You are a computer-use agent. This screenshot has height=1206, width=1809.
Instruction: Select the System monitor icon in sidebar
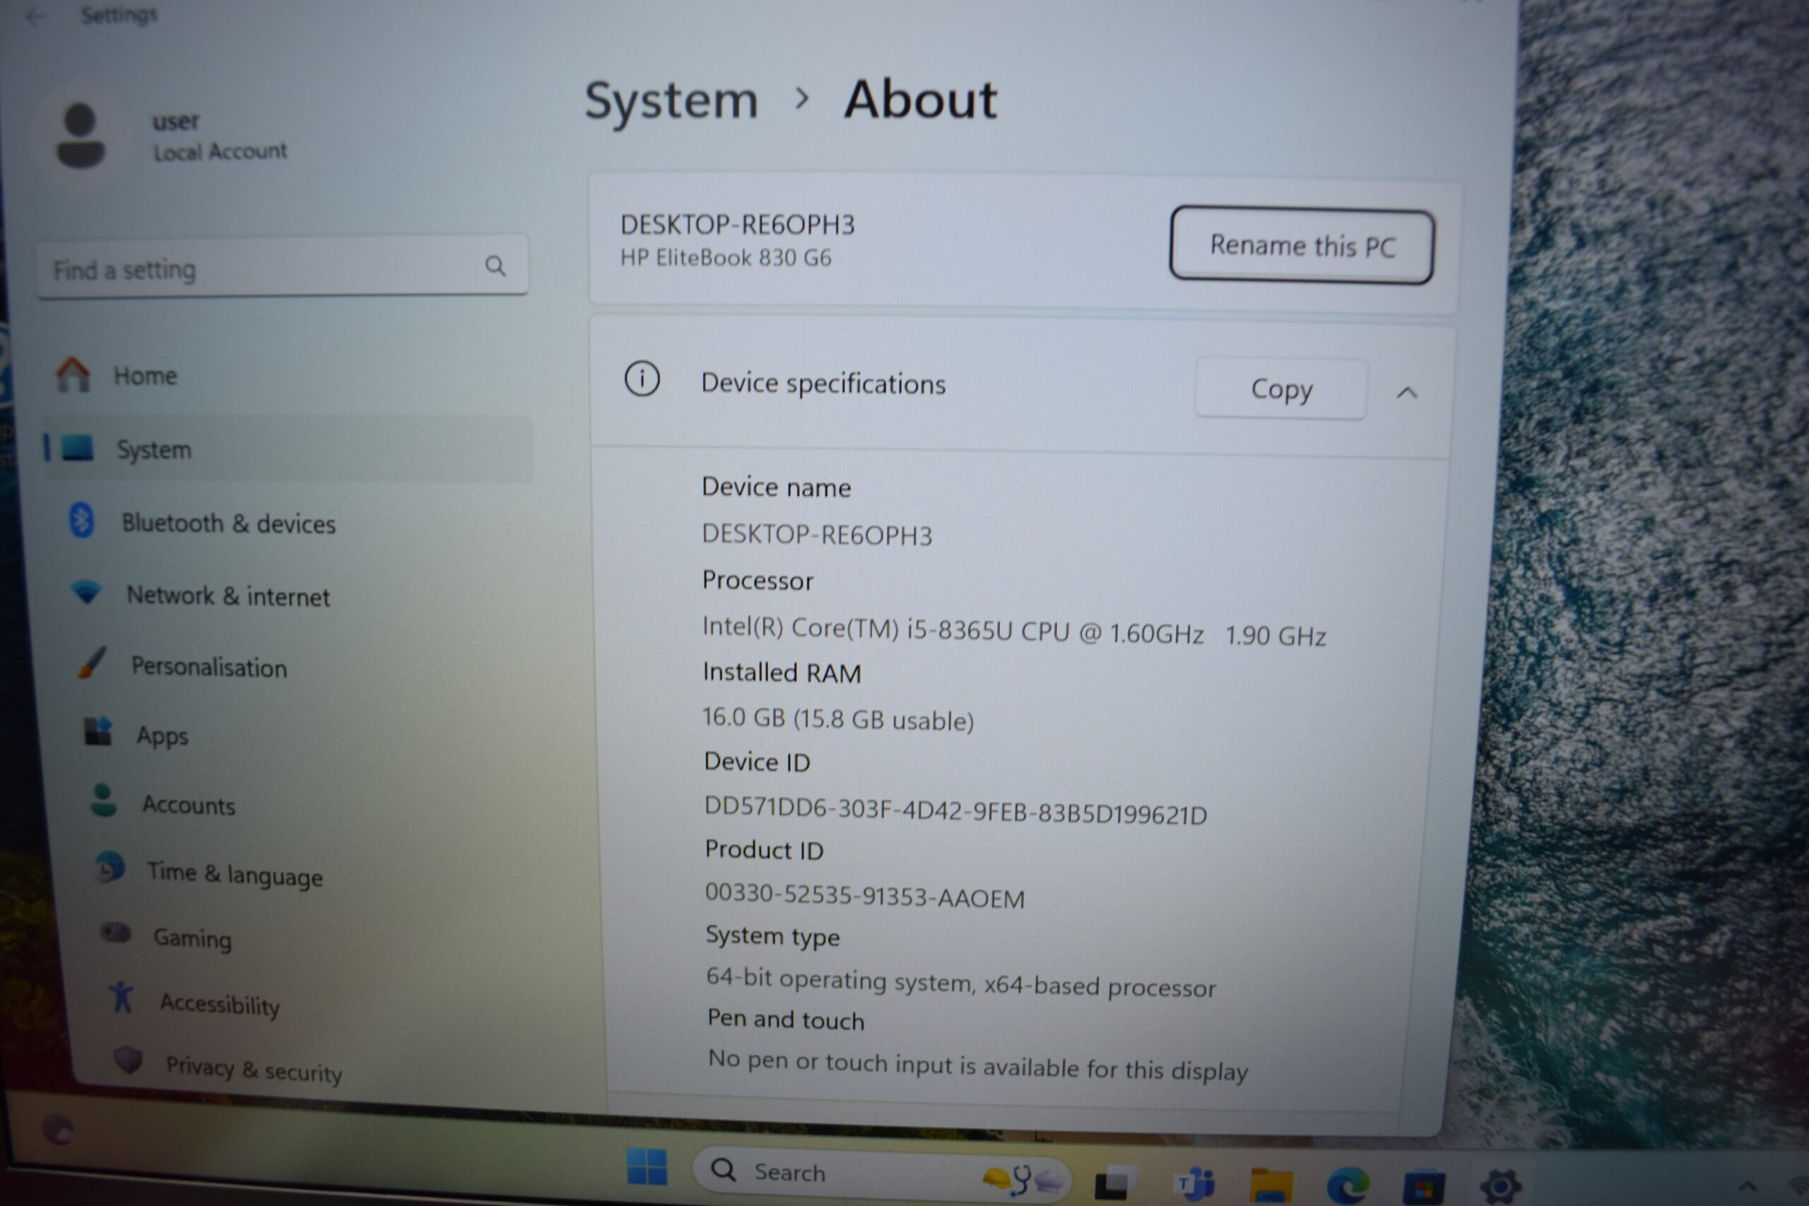click(x=77, y=447)
